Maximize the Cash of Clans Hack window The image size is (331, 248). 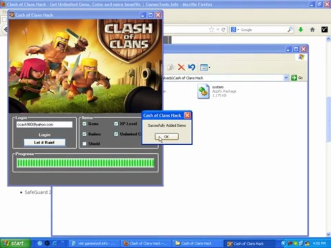pos(151,15)
